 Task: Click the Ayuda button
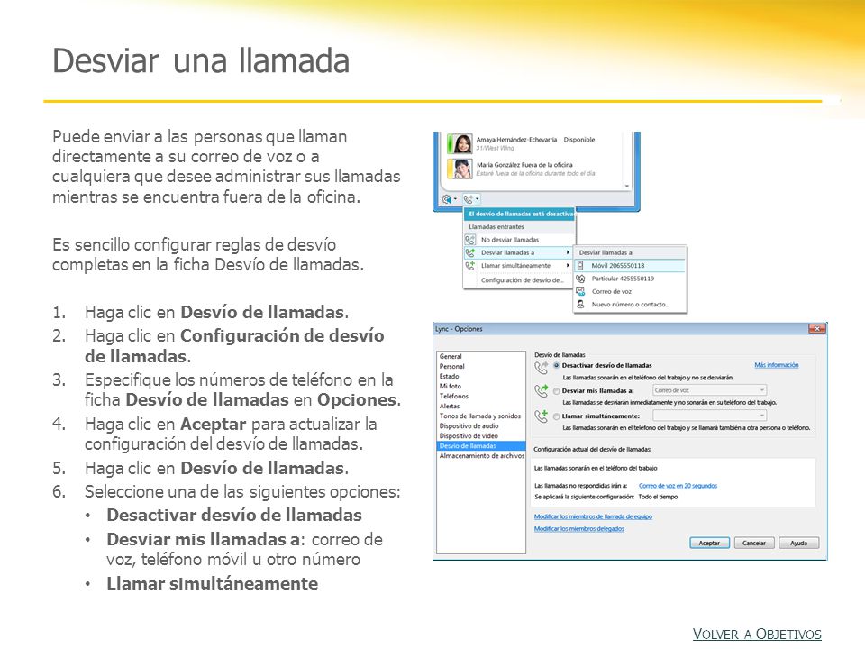[x=799, y=543]
